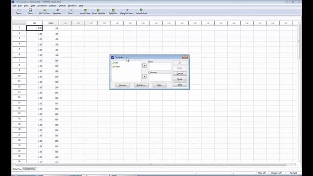Open the Utilities menu
Screen dimensions: 313x176
tap(62, 6)
